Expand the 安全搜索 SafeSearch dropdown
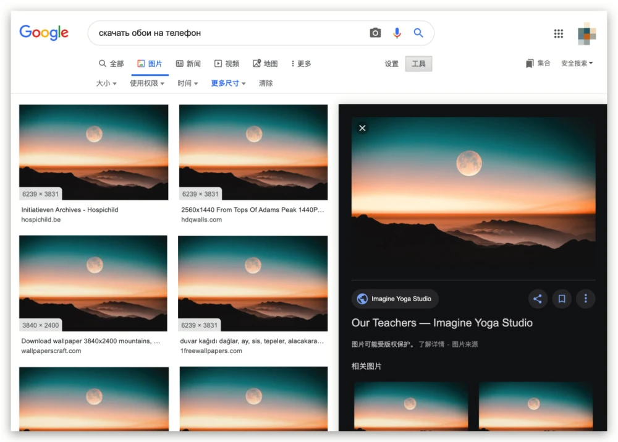618x442 pixels. (577, 63)
